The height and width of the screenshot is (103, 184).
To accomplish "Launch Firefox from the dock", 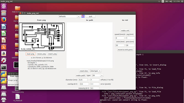I will [4, 20].
